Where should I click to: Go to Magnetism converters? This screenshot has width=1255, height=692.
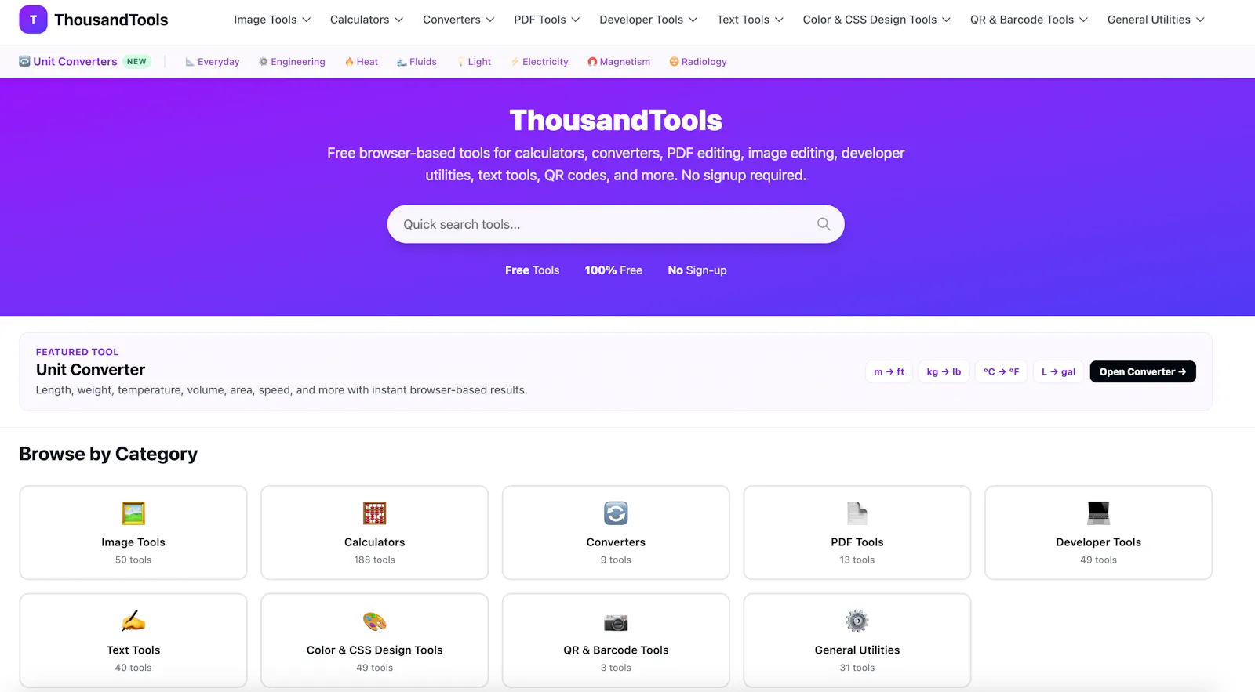tap(619, 62)
